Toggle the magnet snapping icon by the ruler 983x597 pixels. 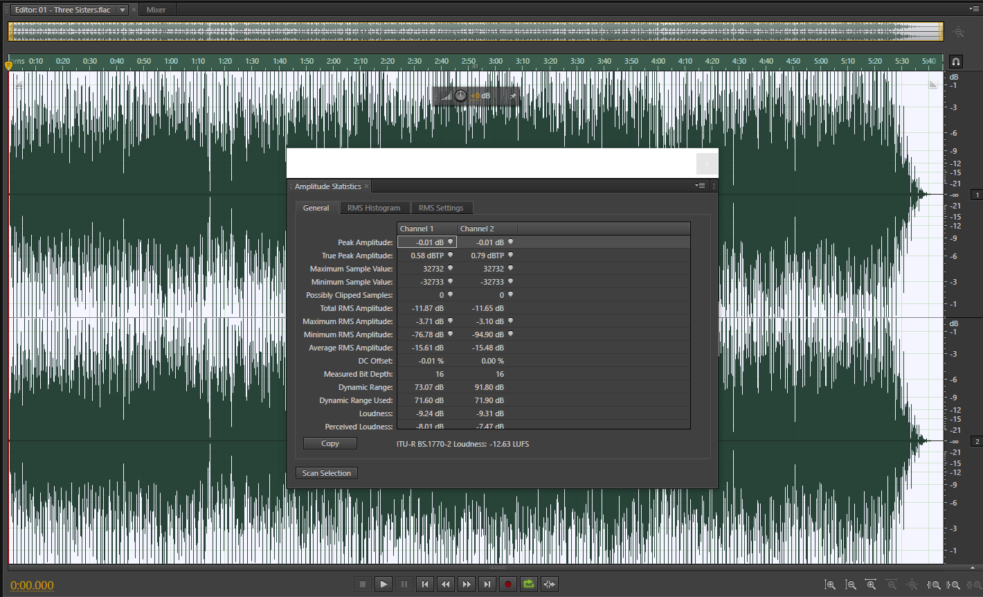pyautogui.click(x=956, y=62)
